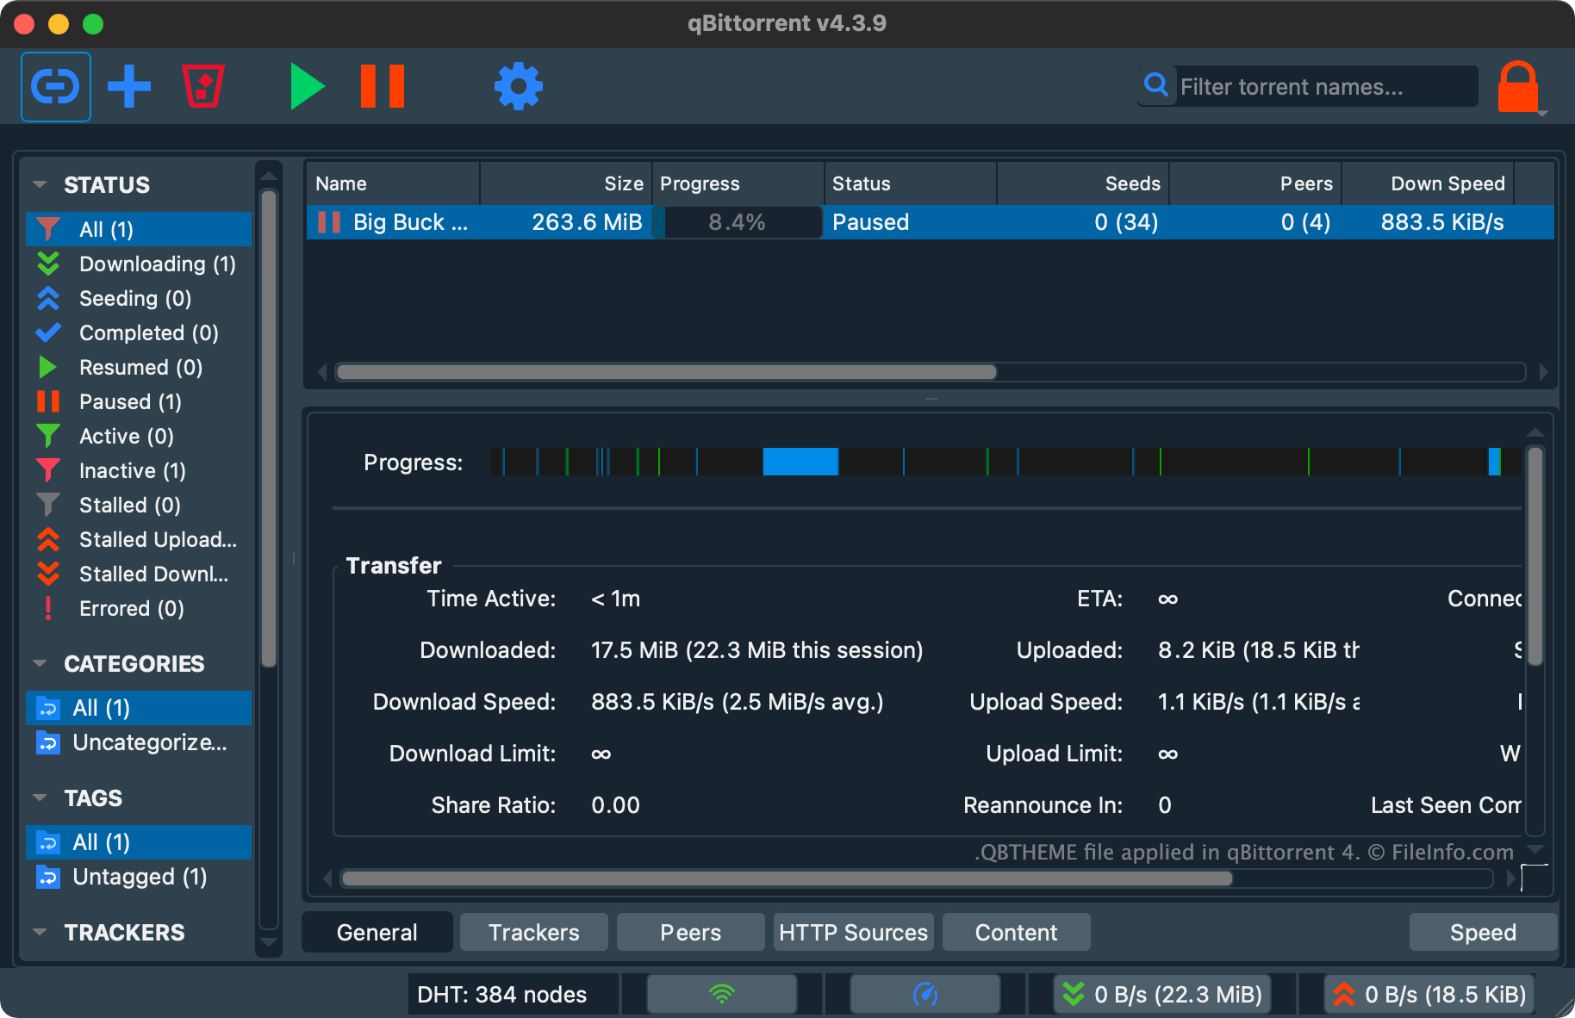Select the Stalled Downloading filter
The height and width of the screenshot is (1018, 1575).
(139, 574)
